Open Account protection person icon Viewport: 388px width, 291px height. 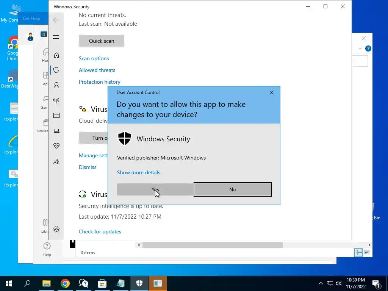pyautogui.click(x=56, y=85)
